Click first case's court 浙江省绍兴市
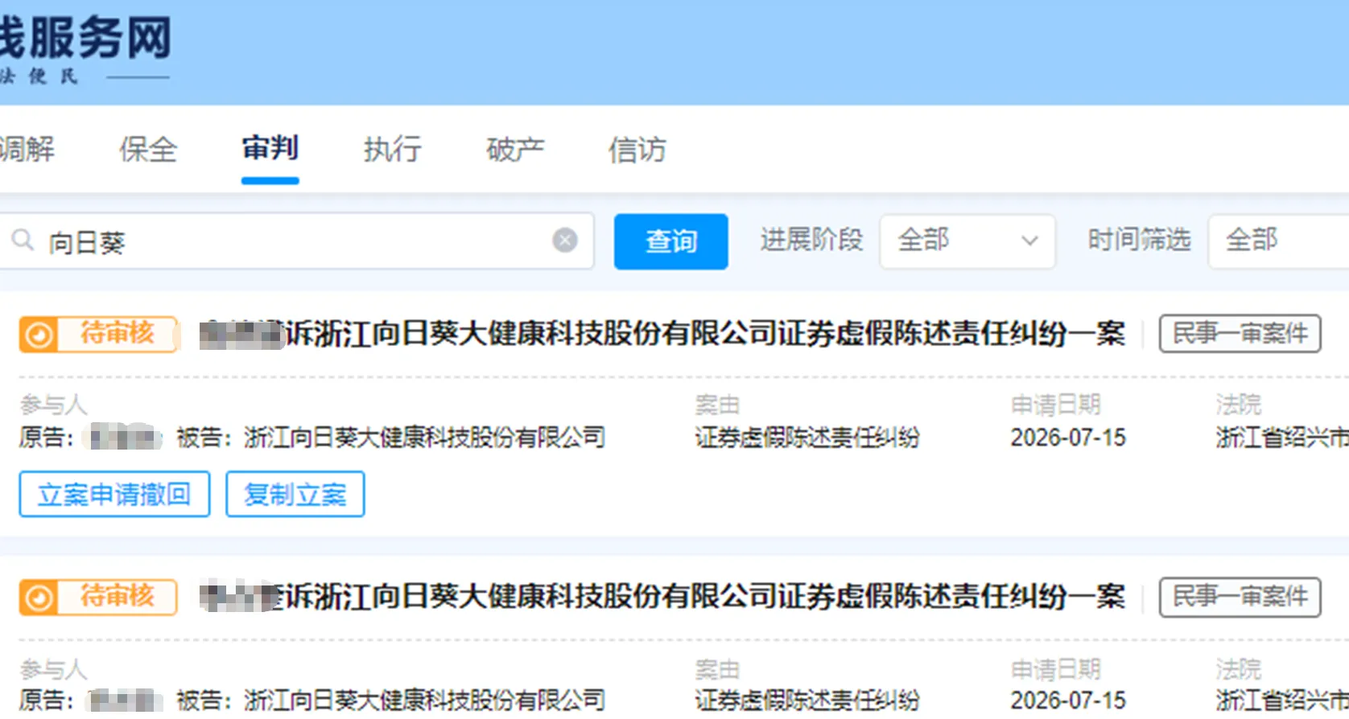The height and width of the screenshot is (719, 1349). coord(1282,438)
